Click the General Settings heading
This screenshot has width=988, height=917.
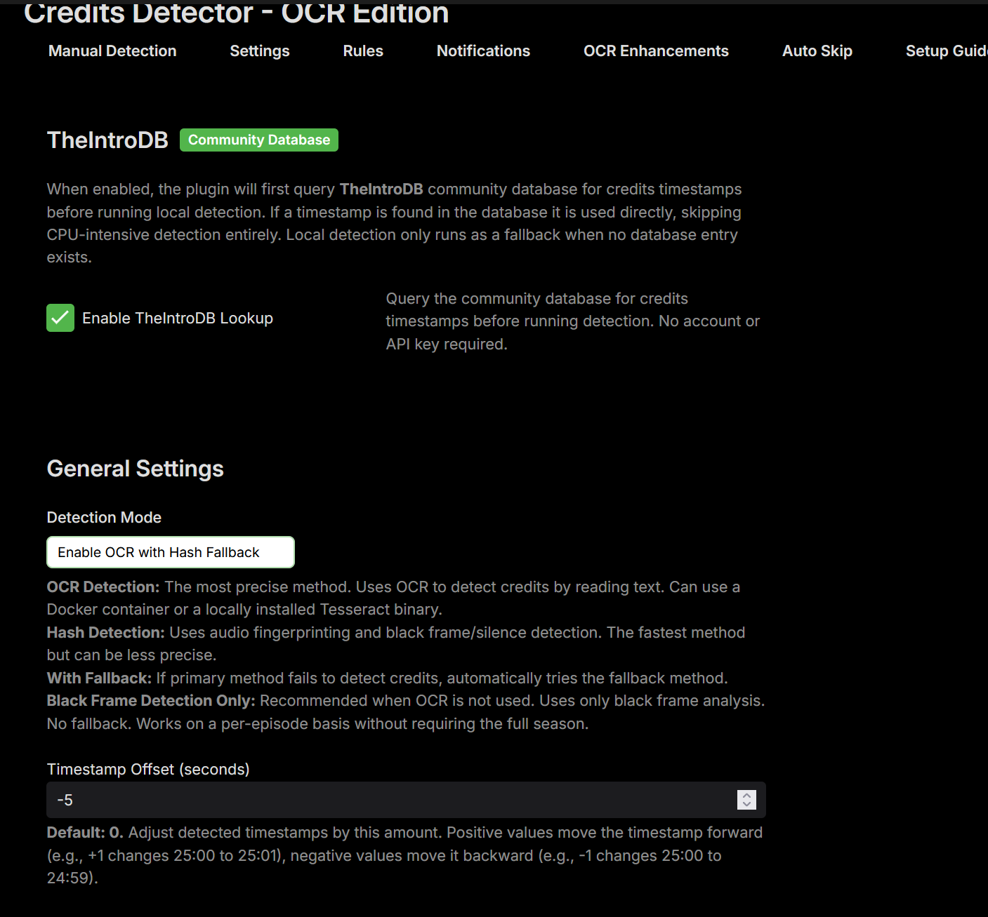coord(136,469)
